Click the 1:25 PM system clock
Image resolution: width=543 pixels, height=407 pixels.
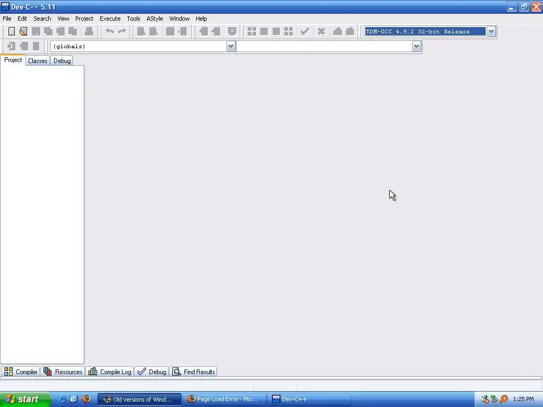523,400
